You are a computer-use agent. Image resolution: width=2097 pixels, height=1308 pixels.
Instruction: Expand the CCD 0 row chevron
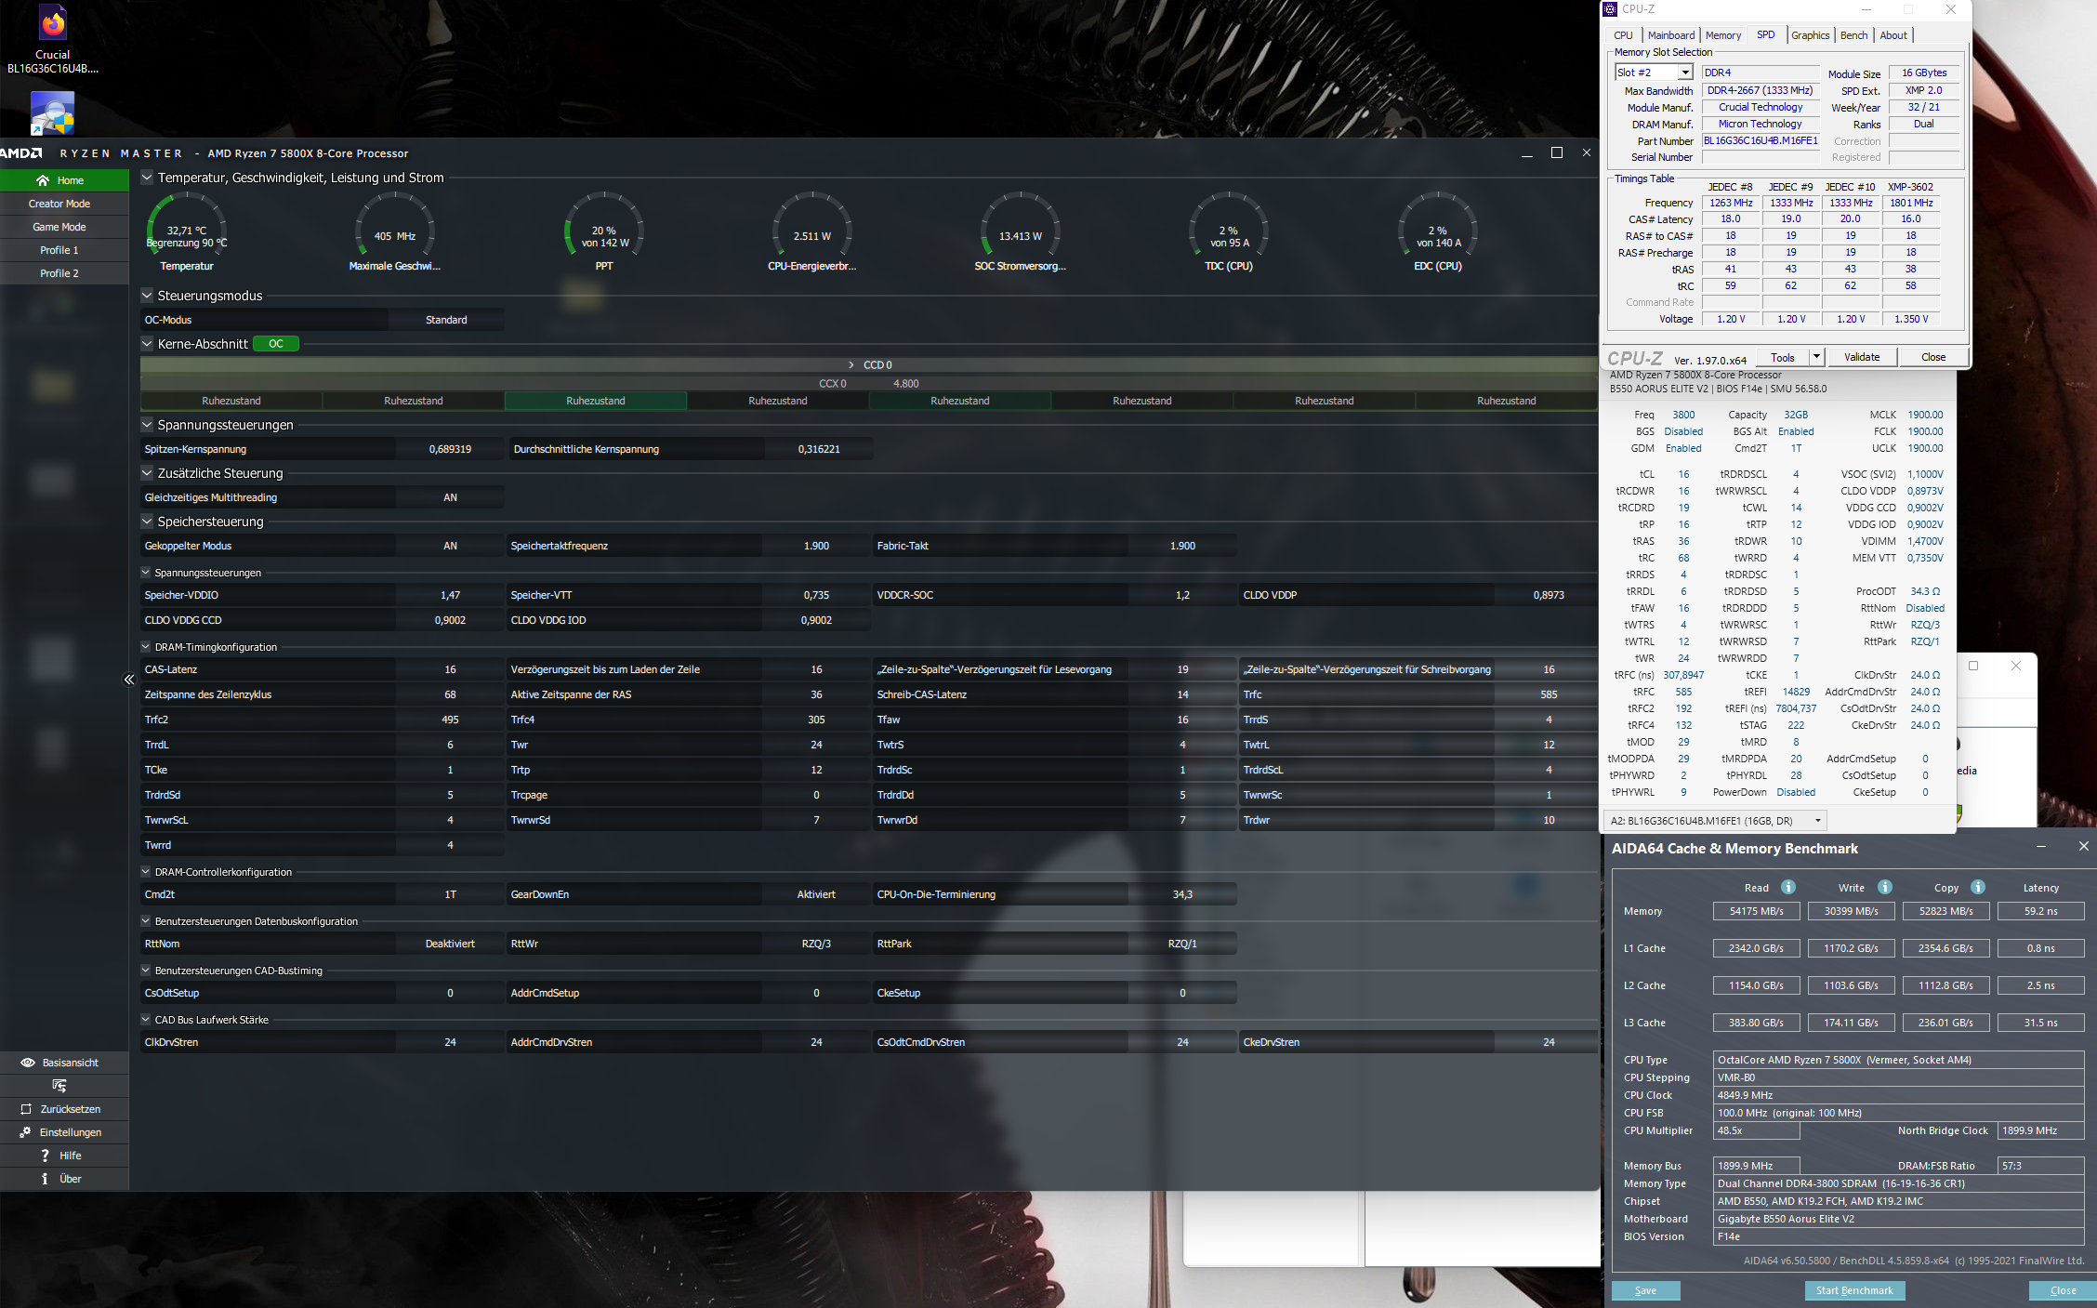[x=851, y=364]
